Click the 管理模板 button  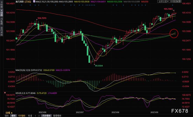[x=57, y=116]
